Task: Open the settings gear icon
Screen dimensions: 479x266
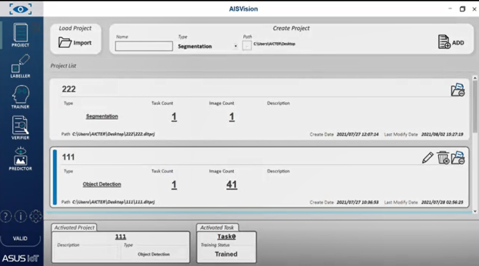Action: pos(36,216)
